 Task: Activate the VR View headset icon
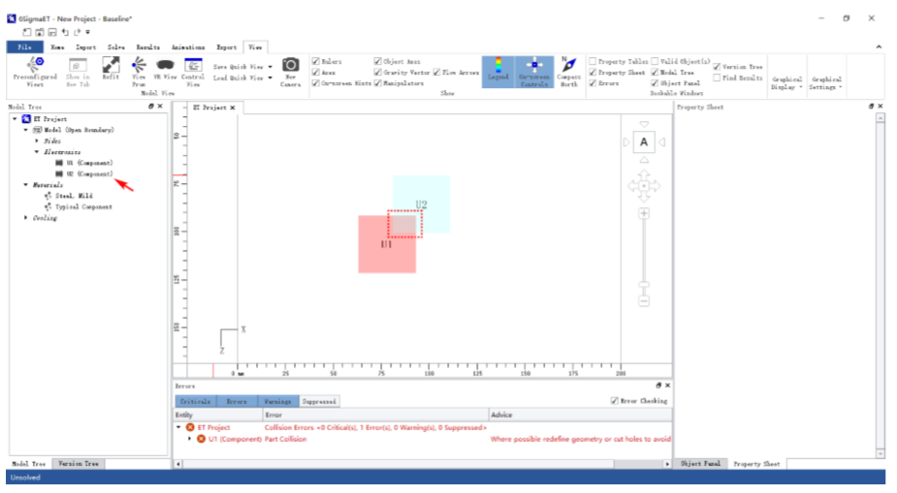(x=165, y=66)
